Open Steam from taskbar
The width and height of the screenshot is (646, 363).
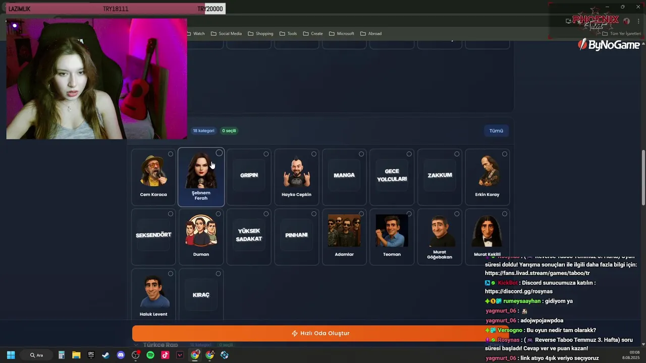pos(105,355)
